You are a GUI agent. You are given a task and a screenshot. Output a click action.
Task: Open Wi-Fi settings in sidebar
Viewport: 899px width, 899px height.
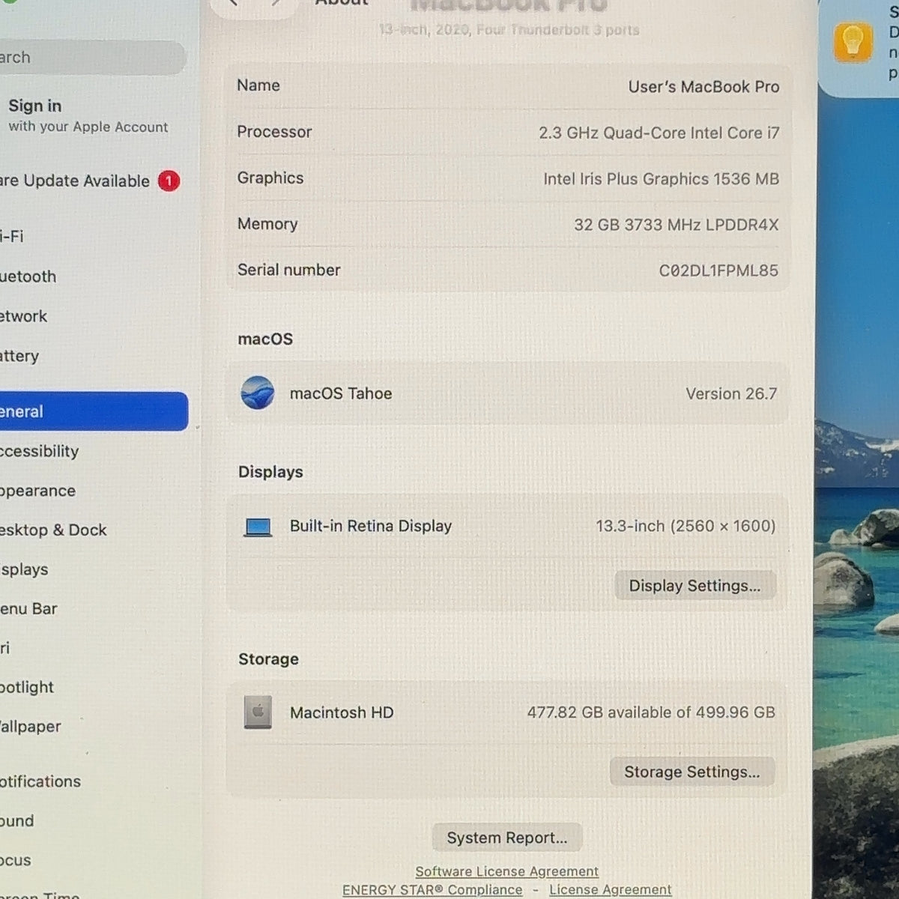[x=12, y=236]
